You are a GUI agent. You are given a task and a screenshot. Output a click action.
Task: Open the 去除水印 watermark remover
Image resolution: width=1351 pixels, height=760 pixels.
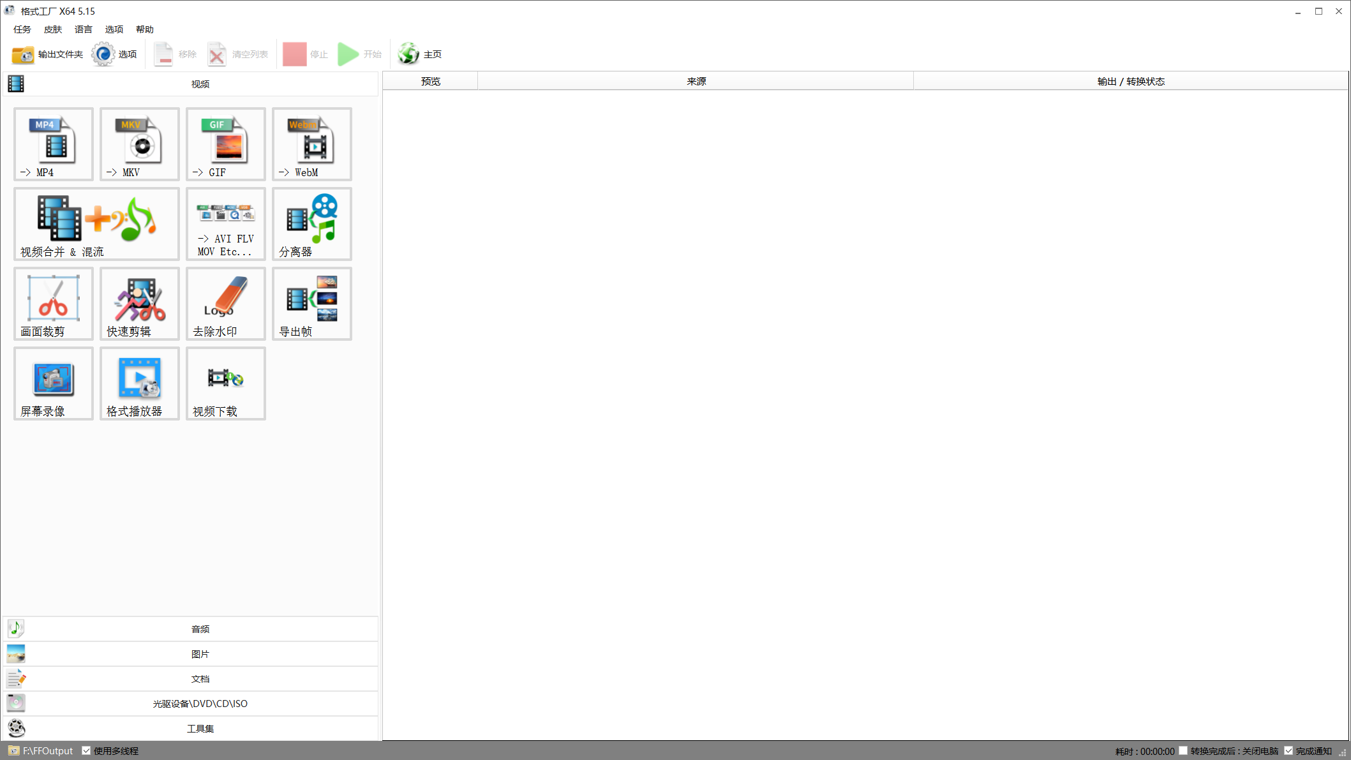[226, 304]
